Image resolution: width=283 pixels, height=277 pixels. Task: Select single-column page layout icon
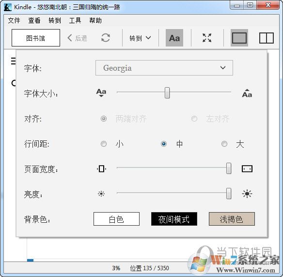239,38
